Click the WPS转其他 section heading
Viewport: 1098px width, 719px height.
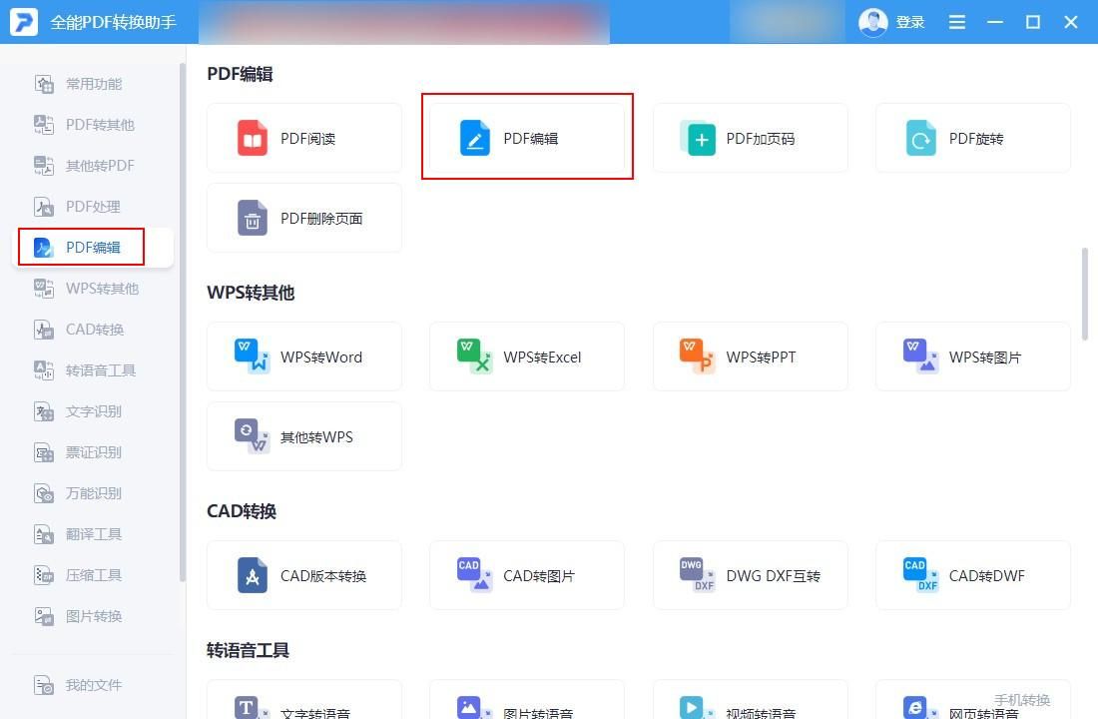[x=250, y=293]
